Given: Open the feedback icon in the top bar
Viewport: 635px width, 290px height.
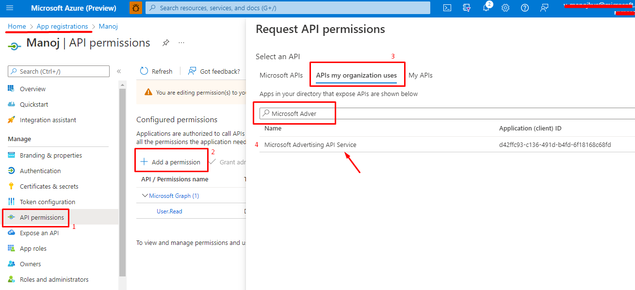Looking at the screenshot, I should tap(544, 8).
